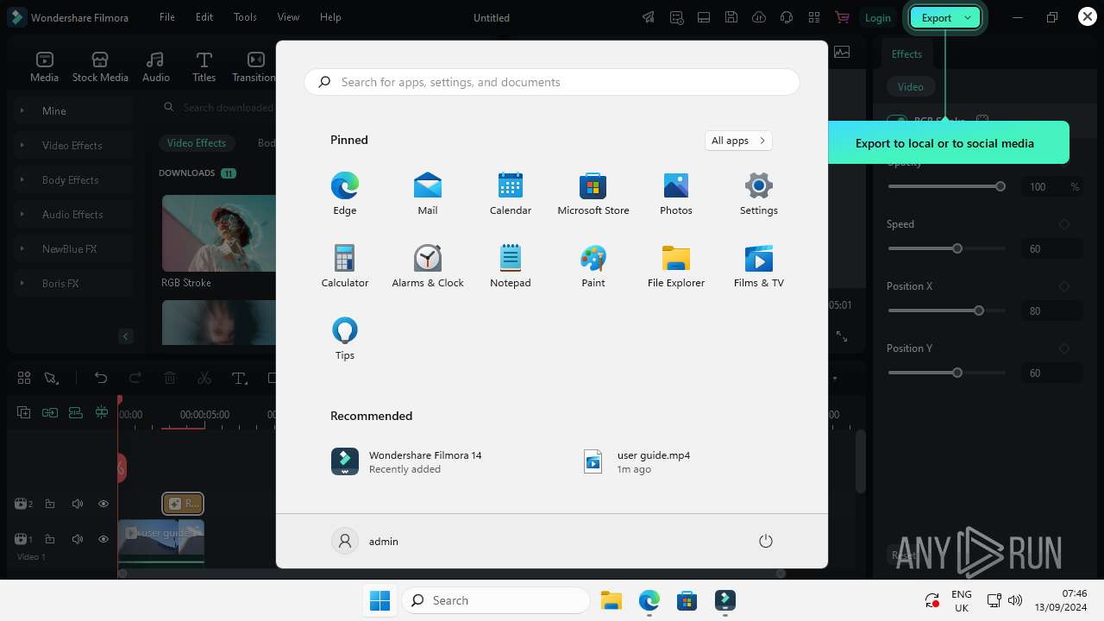
Task: Select the Video Effects filter chip
Action: coord(197,143)
